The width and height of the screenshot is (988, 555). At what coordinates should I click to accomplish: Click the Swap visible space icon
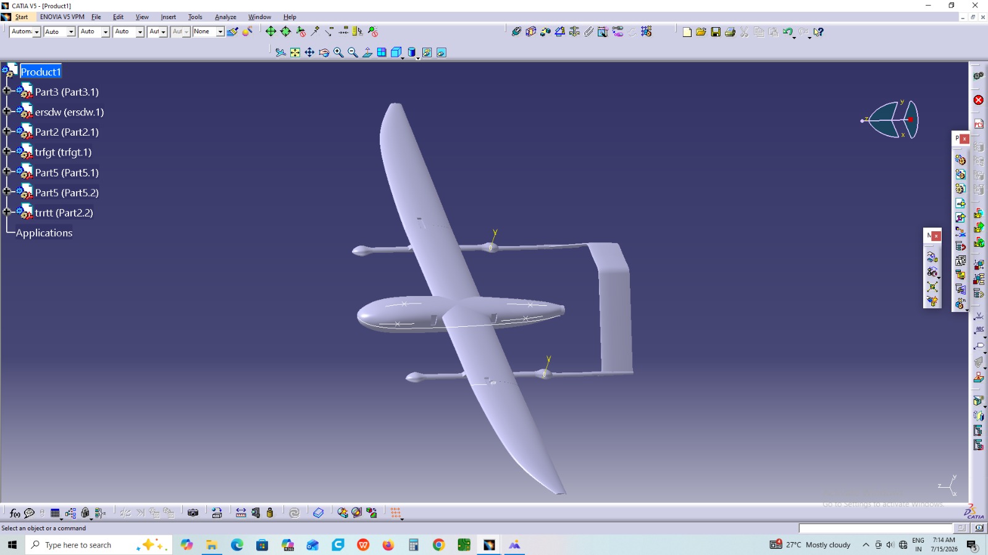(441, 53)
